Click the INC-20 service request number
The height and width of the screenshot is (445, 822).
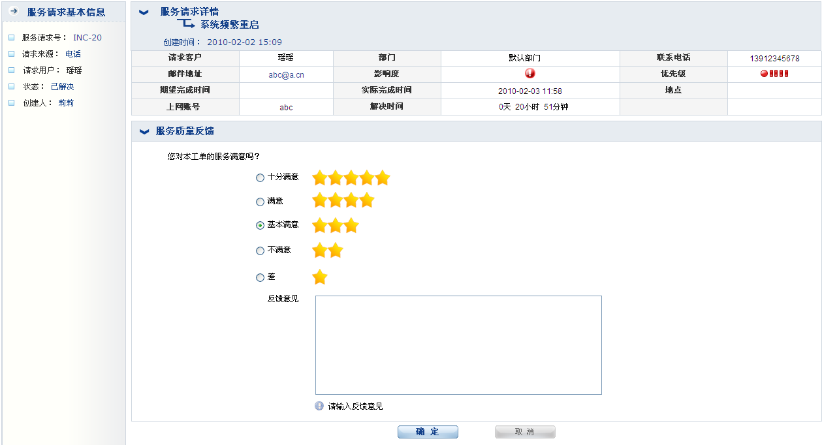[x=87, y=38]
